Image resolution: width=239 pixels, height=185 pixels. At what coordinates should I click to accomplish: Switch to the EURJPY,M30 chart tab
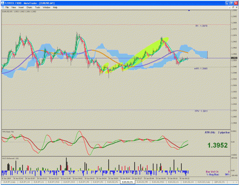tap(54, 182)
